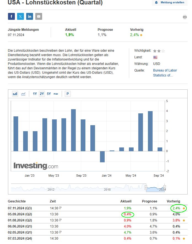The image size is (192, 244).
Task: Switch chart to bar chart view
Action: 15,94
